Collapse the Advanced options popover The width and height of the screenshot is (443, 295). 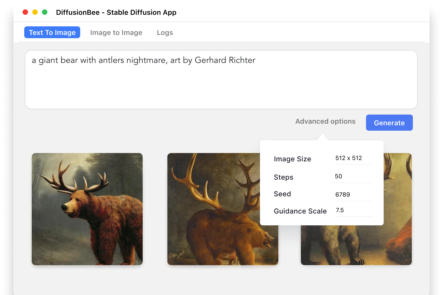325,122
